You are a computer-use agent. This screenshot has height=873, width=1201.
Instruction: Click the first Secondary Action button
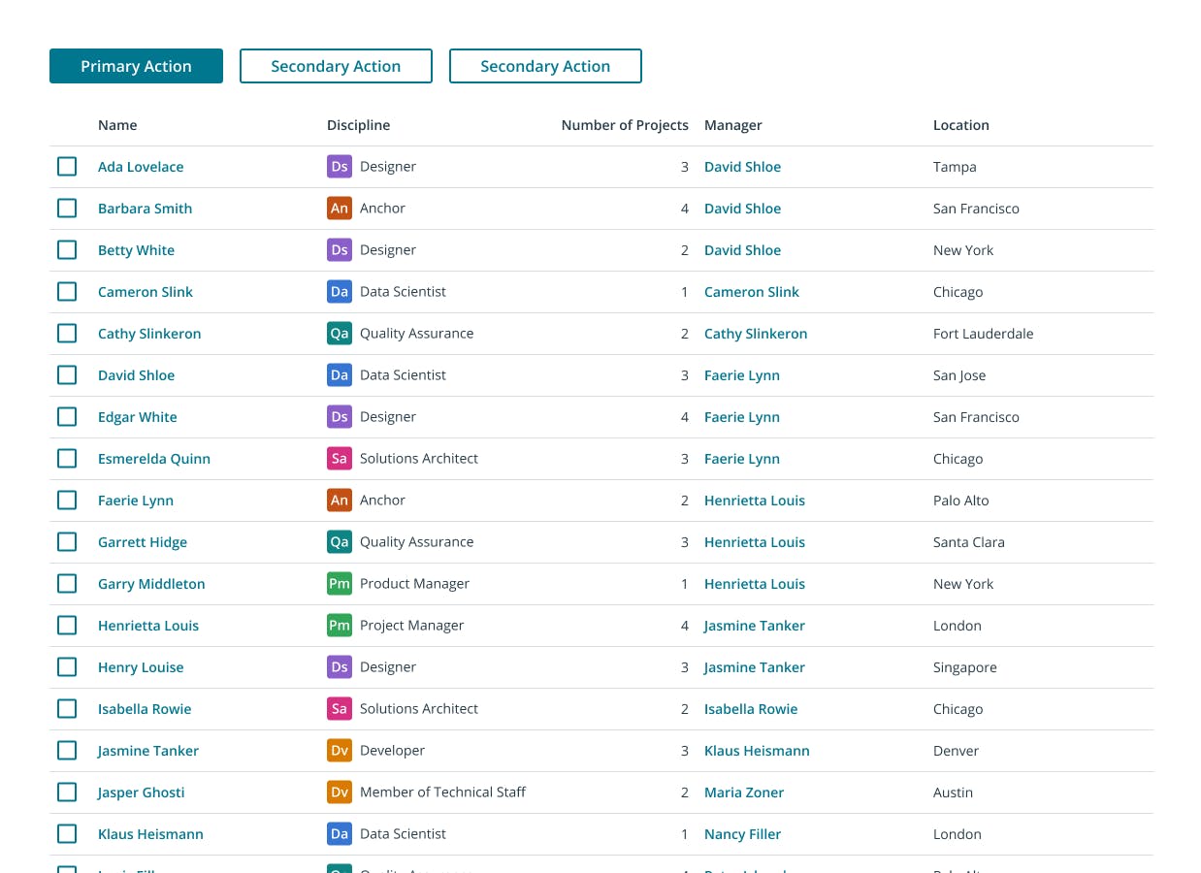[336, 66]
